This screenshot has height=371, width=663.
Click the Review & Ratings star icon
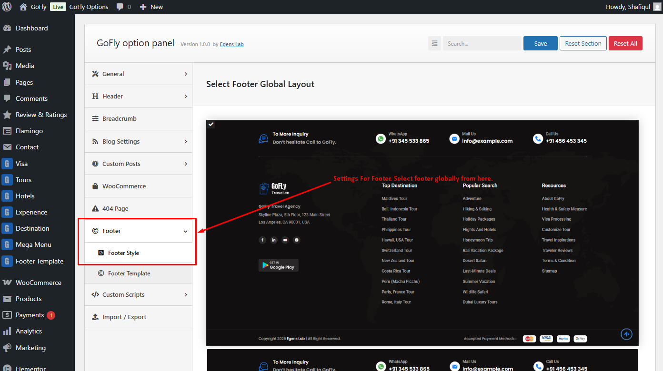click(x=7, y=115)
